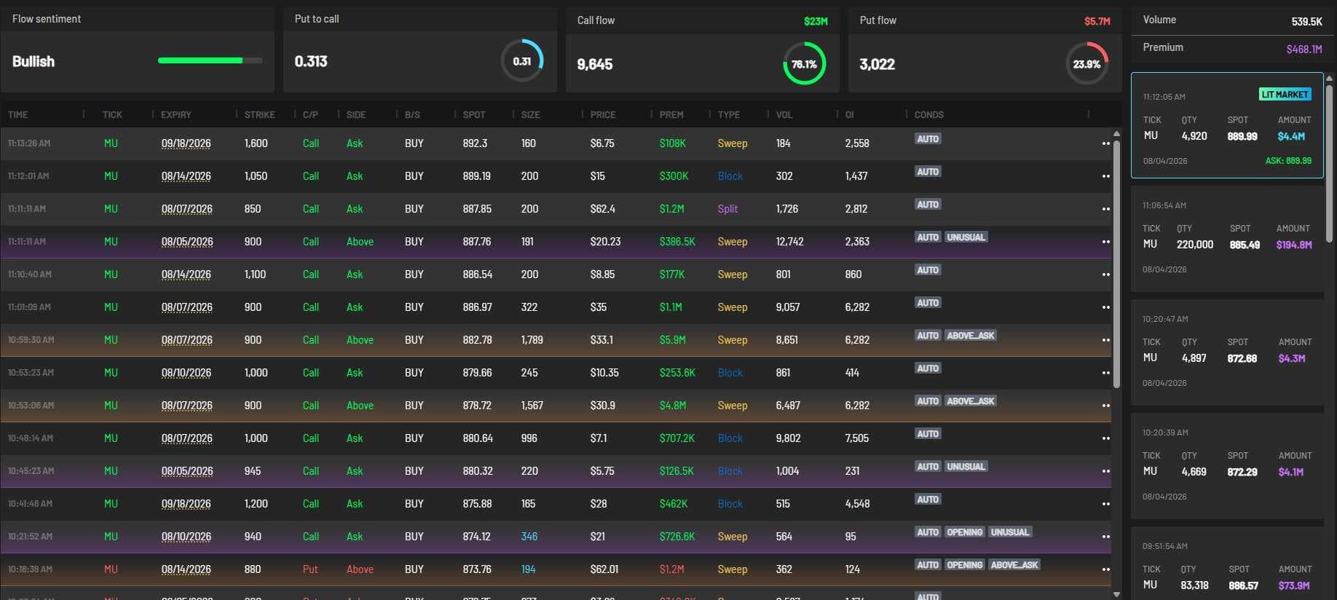Screen dimensions: 1337x600
Task: Select the 10:20:47 AM trade card
Action: [x=1227, y=353]
